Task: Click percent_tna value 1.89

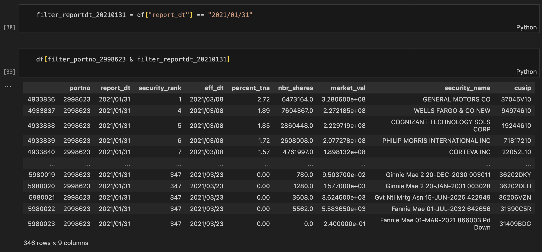Action: 264,111
